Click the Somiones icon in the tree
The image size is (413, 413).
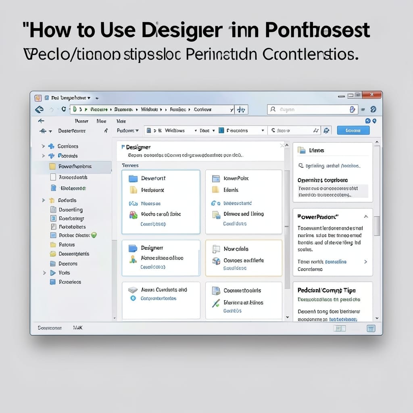tap(51, 146)
